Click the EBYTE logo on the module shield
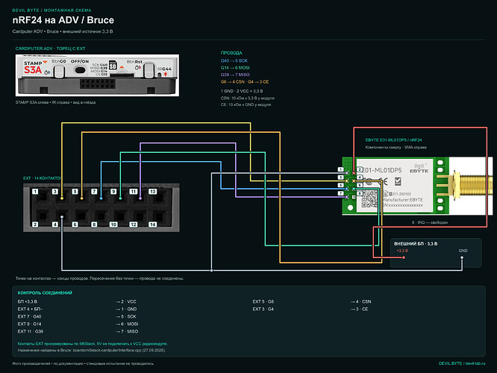This screenshot has height=373, width=497. [x=419, y=169]
